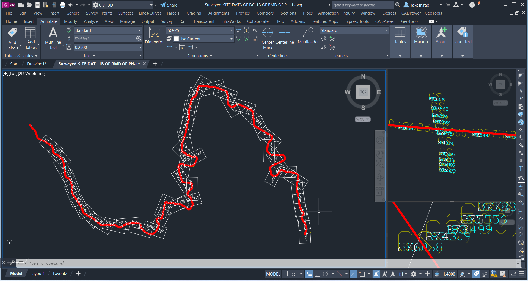528x281 pixels.
Task: Select the Center Mark tool
Action: point(267,38)
